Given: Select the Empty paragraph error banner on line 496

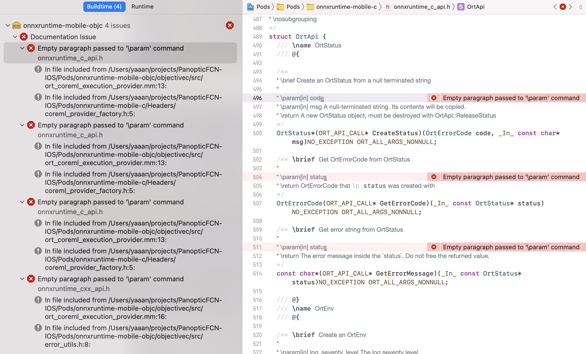Looking at the screenshot, I should pos(511,98).
